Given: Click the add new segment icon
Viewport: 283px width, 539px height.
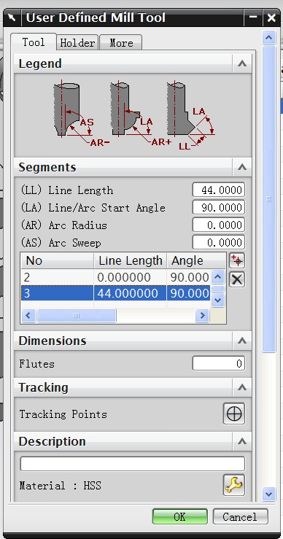Looking at the screenshot, I should (x=236, y=261).
